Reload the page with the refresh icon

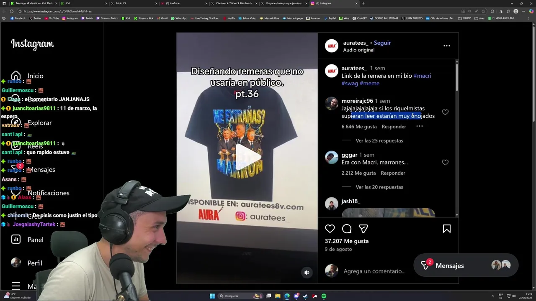pyautogui.click(x=12, y=11)
